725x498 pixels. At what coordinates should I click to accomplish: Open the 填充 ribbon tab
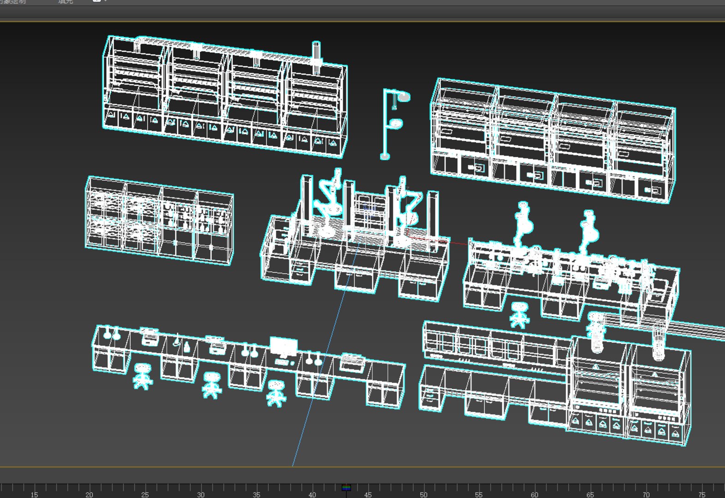pos(66,2)
